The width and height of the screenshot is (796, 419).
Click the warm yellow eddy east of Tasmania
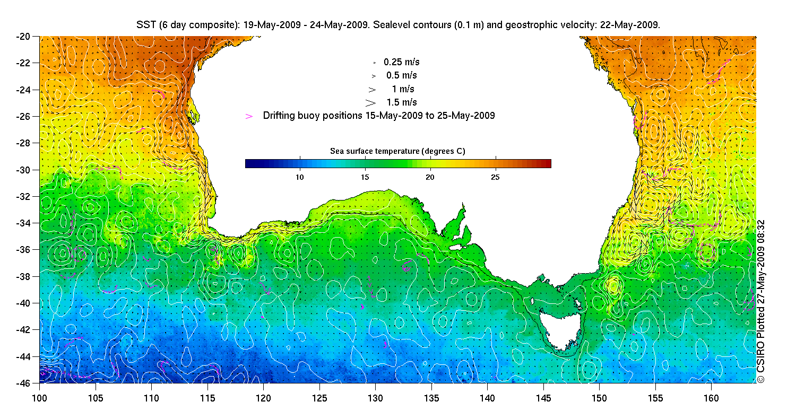(x=613, y=286)
